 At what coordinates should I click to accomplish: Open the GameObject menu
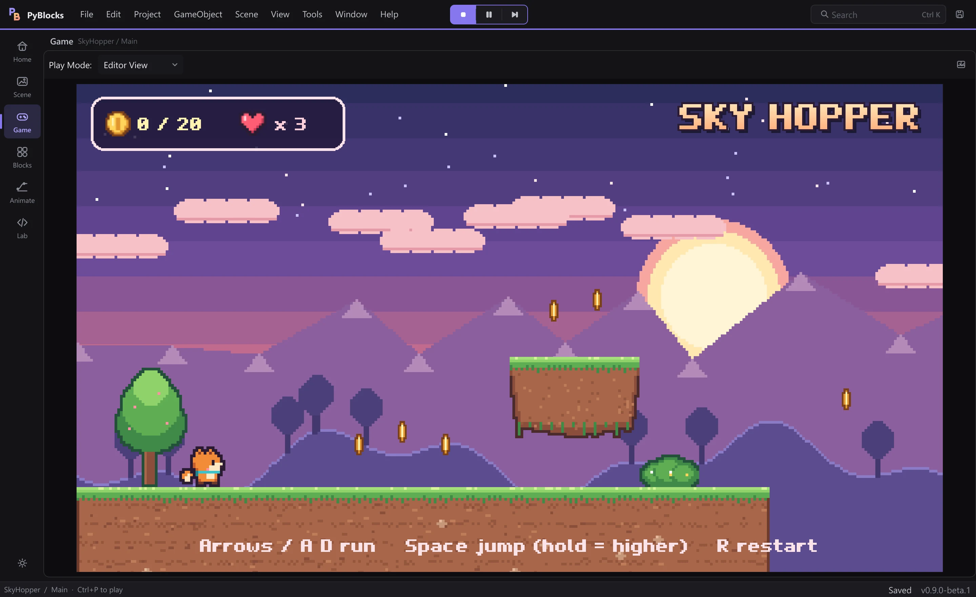pos(198,14)
